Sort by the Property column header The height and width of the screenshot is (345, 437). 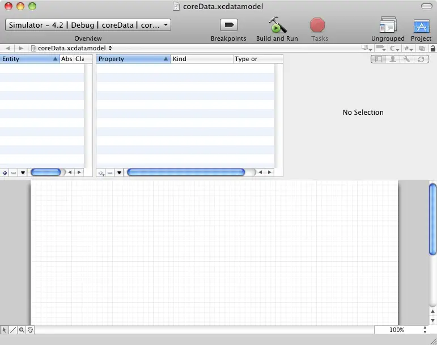(133, 59)
